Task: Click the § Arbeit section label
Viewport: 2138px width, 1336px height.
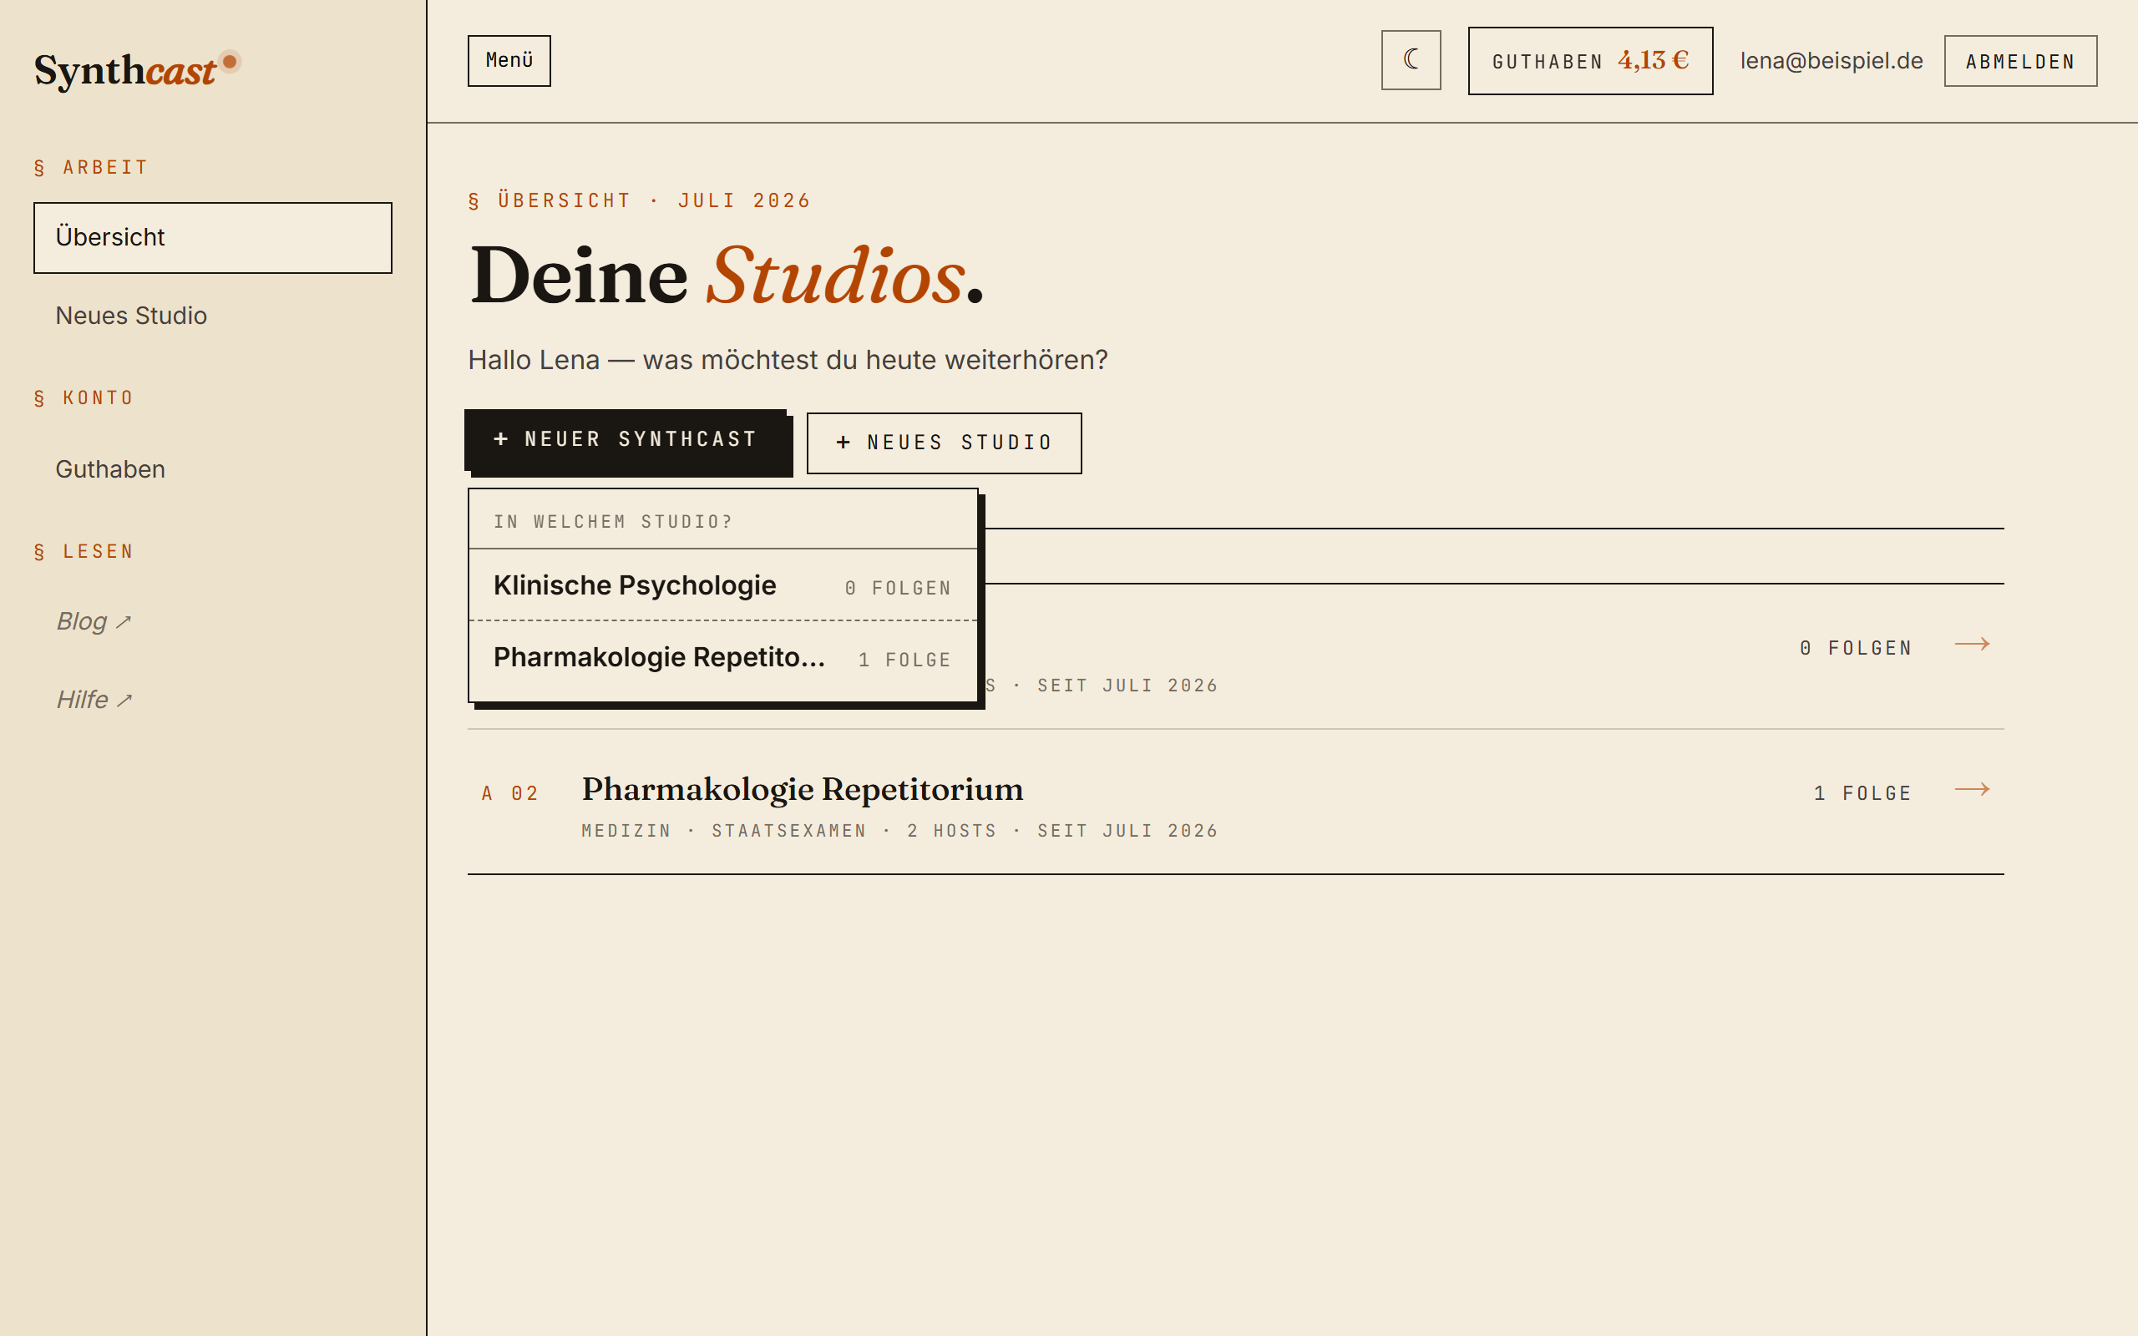Action: pyautogui.click(x=91, y=168)
